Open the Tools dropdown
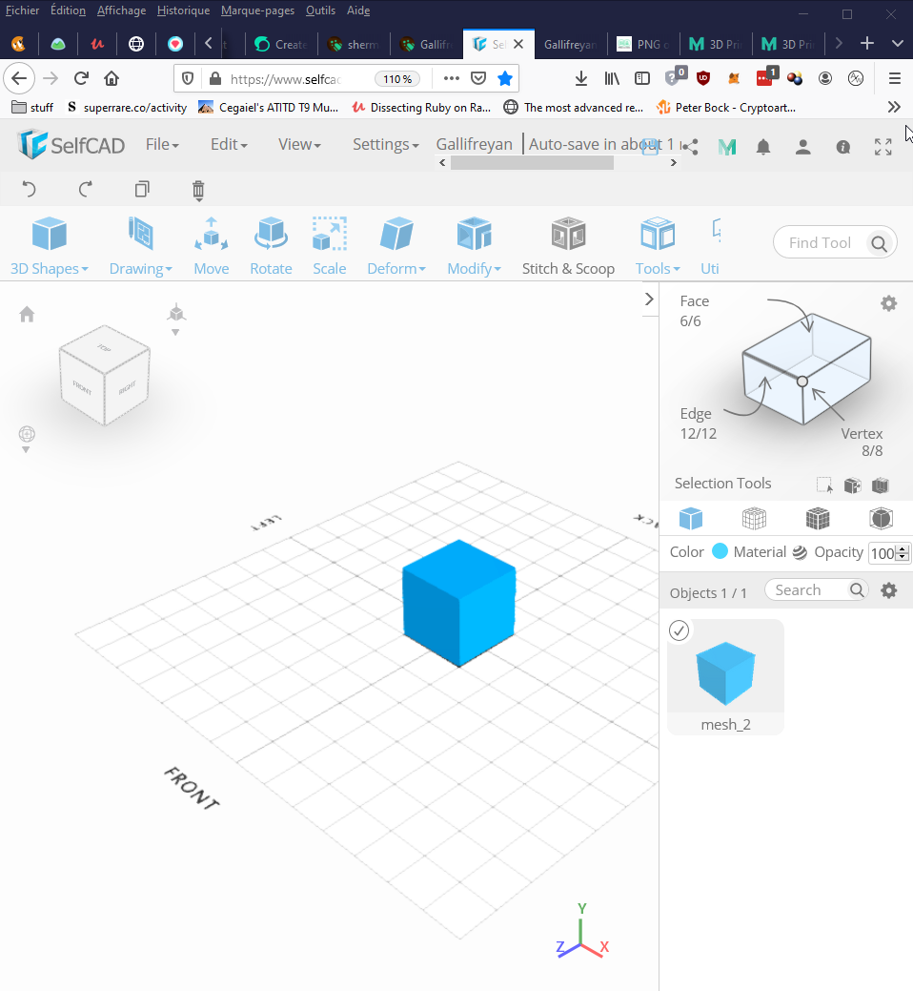This screenshot has height=991, width=913. point(658,246)
